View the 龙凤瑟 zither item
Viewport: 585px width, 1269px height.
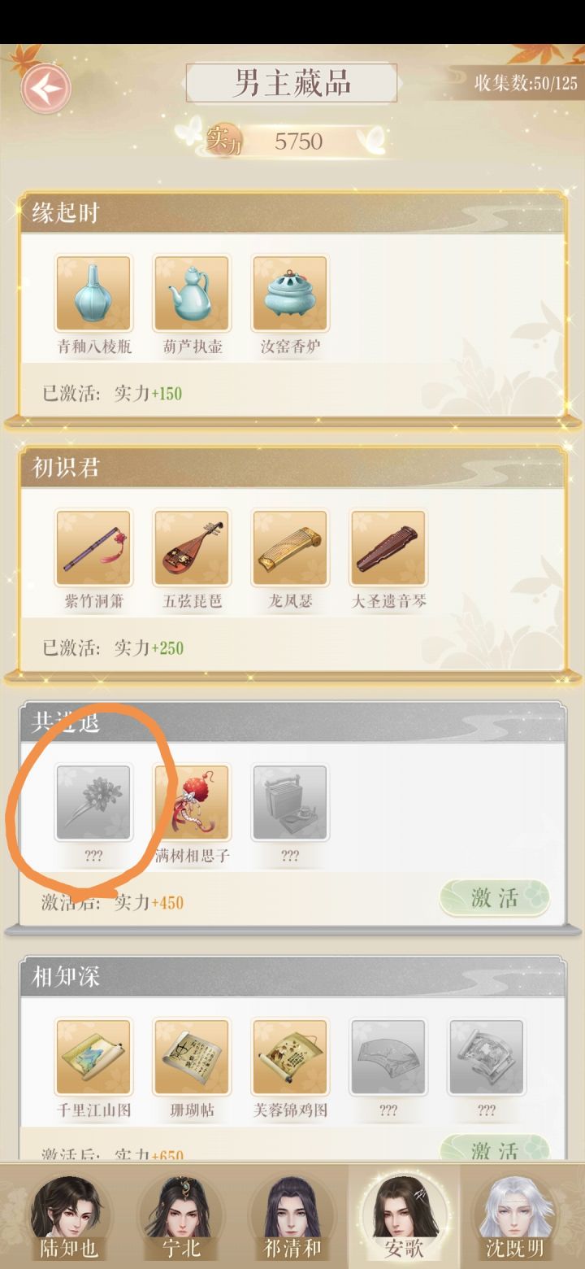coord(290,547)
